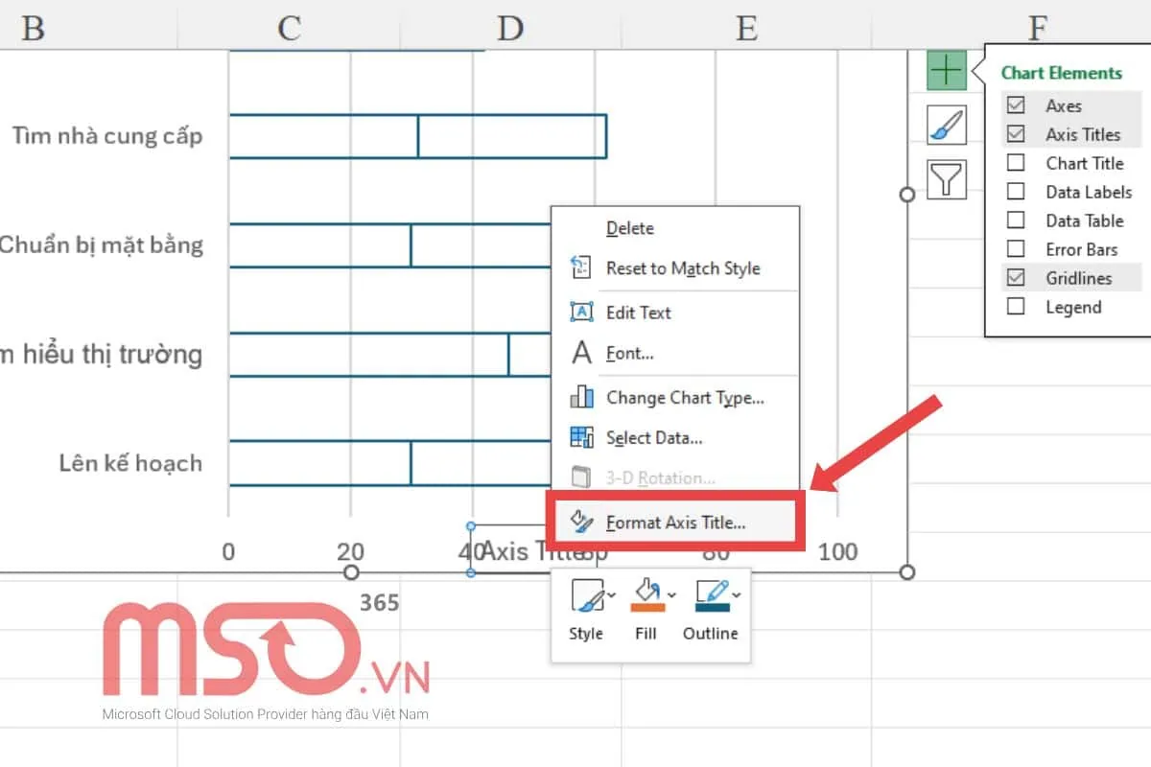Enable Data Labels checkbox
This screenshot has width=1151, height=767.
click(1015, 192)
